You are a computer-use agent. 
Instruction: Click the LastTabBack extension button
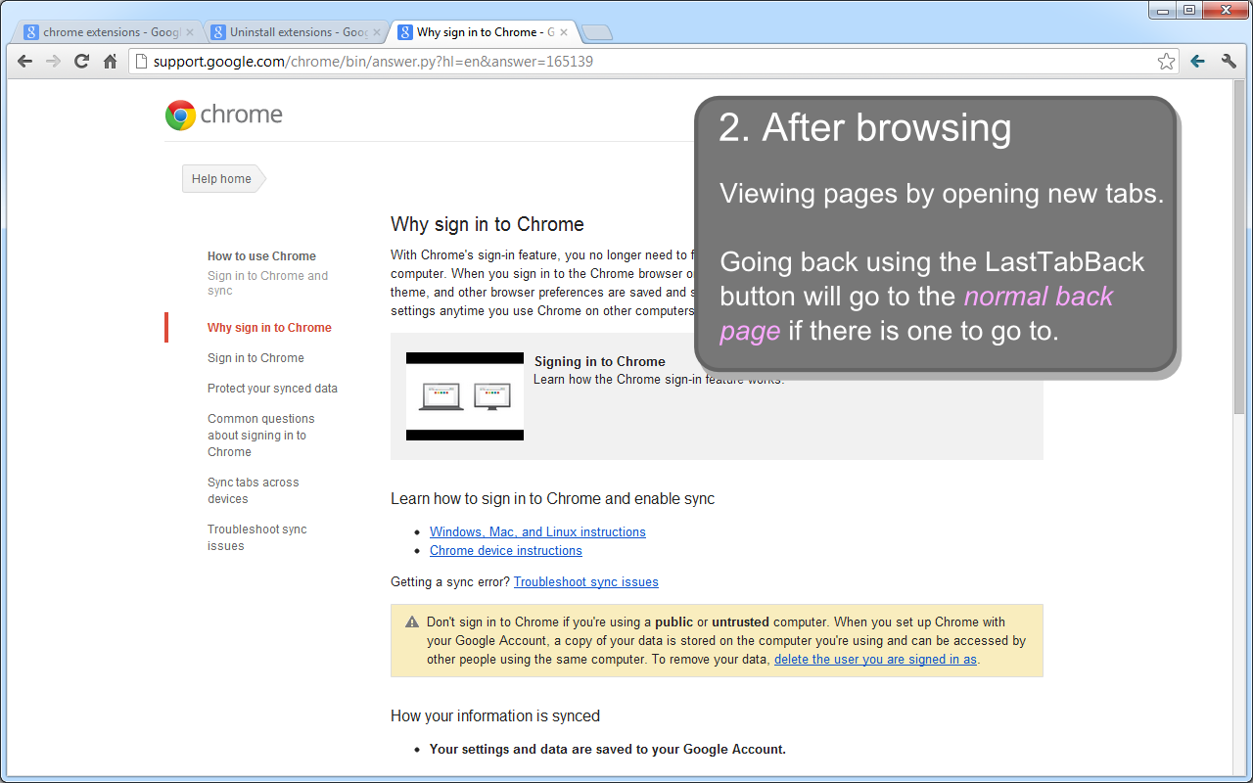(x=1197, y=61)
